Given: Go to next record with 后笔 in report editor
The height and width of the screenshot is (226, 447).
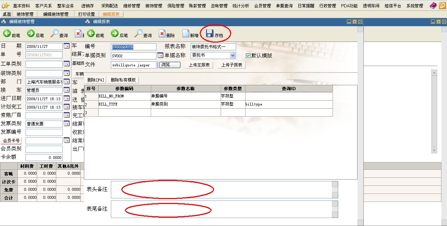Looking at the screenshot, I should (x=115, y=34).
